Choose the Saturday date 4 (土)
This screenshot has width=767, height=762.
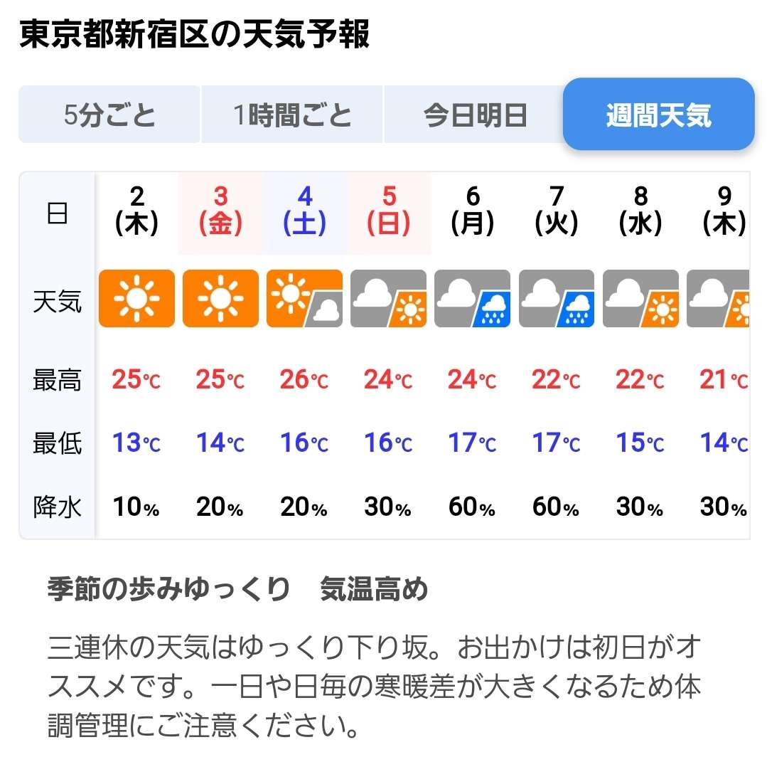(x=304, y=211)
